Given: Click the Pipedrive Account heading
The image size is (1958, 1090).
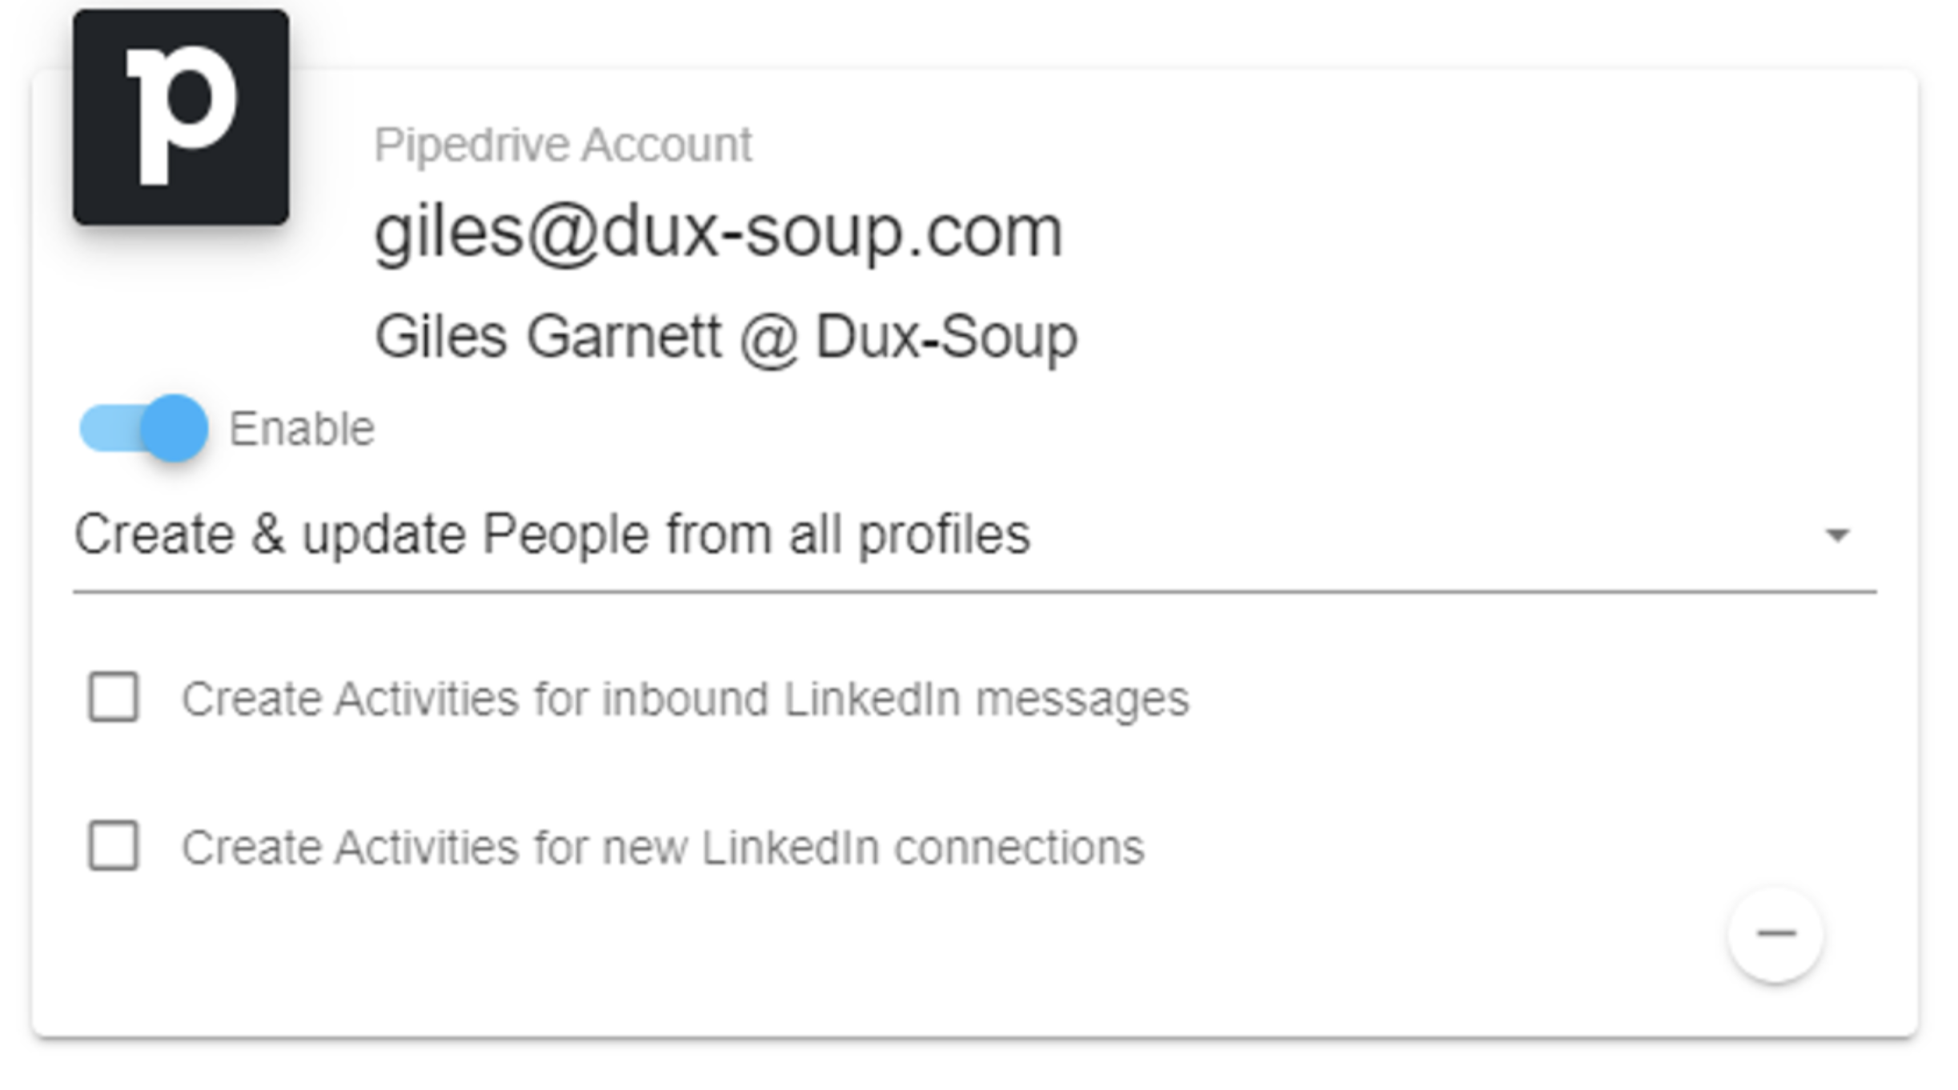Looking at the screenshot, I should [563, 146].
